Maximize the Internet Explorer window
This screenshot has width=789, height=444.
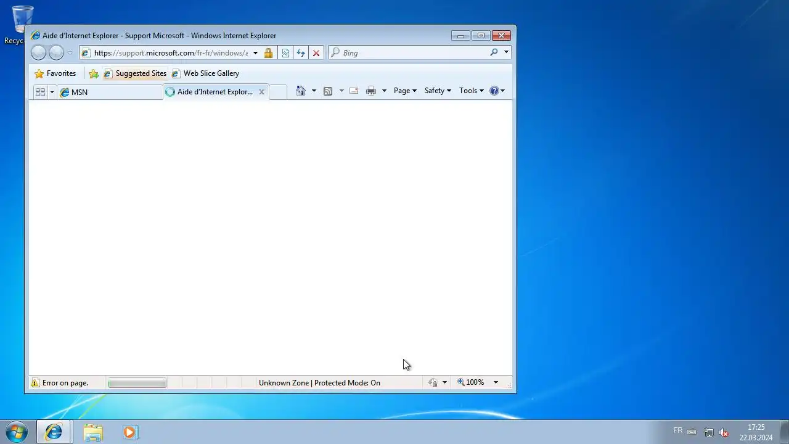tap(481, 36)
